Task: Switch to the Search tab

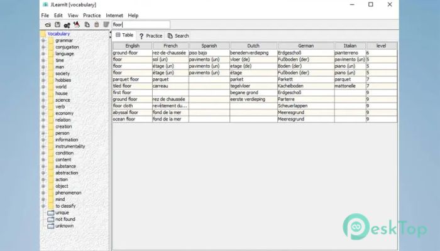Action: coord(178,36)
